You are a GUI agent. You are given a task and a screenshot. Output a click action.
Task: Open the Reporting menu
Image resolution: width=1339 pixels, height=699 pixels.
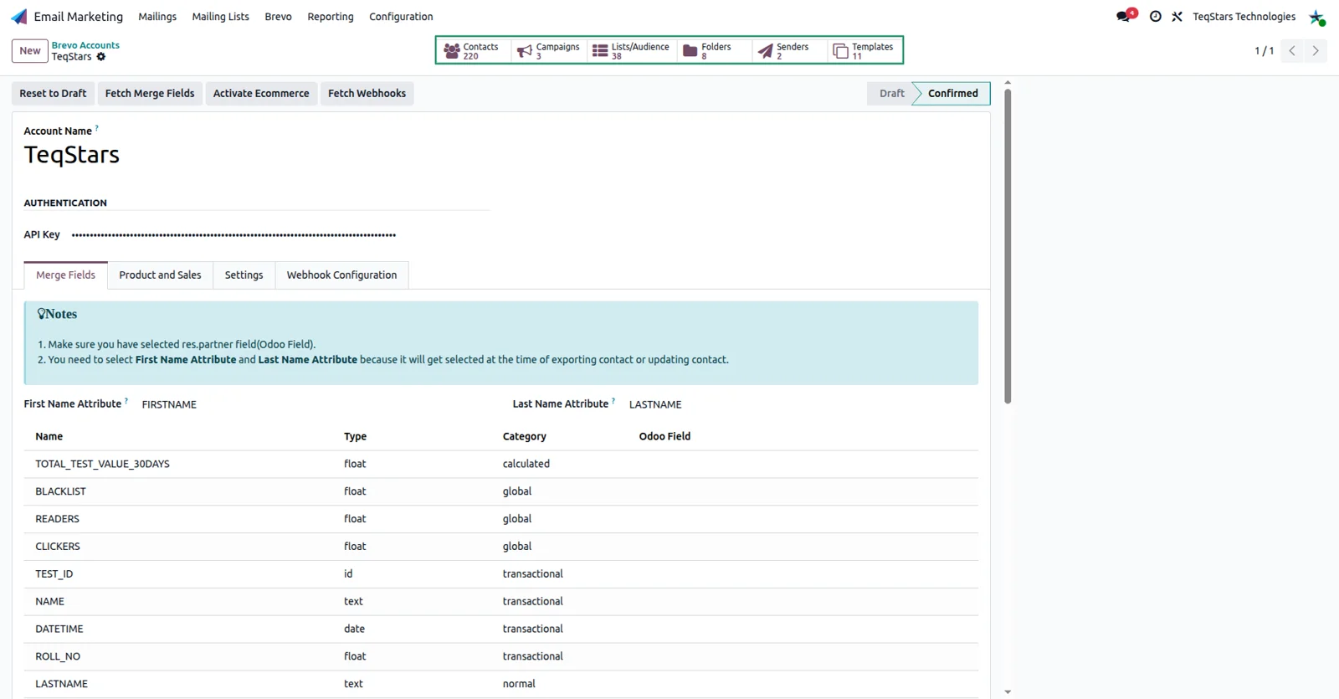(331, 17)
